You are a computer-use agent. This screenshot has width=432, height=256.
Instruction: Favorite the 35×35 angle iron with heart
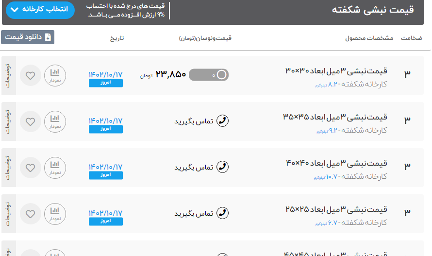point(31,121)
